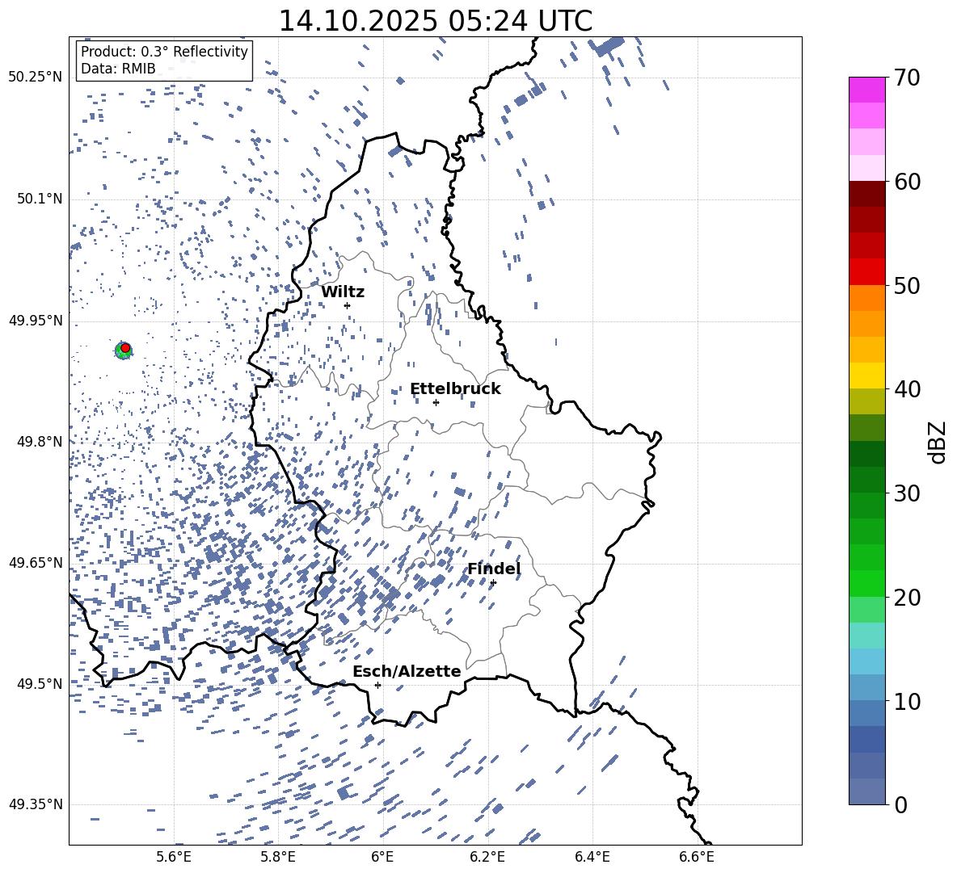Click the colorbar tick label 40
Image resolution: width=957 pixels, height=873 pixels.
908,389
